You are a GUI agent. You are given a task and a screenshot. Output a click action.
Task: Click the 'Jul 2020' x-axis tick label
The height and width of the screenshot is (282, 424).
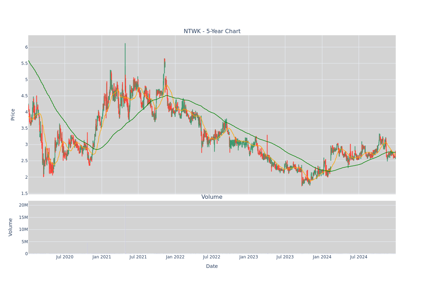pyautogui.click(x=65, y=257)
